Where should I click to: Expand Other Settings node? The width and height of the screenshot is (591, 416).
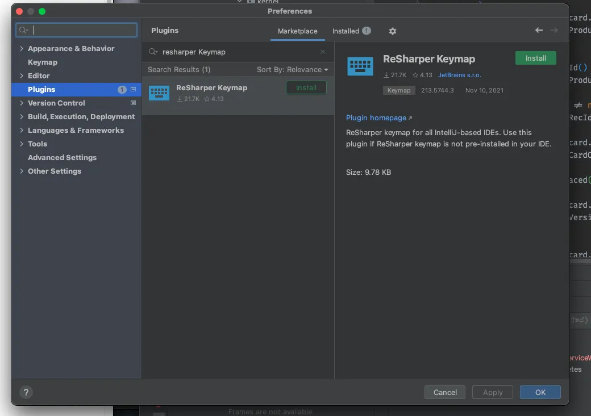click(x=22, y=171)
